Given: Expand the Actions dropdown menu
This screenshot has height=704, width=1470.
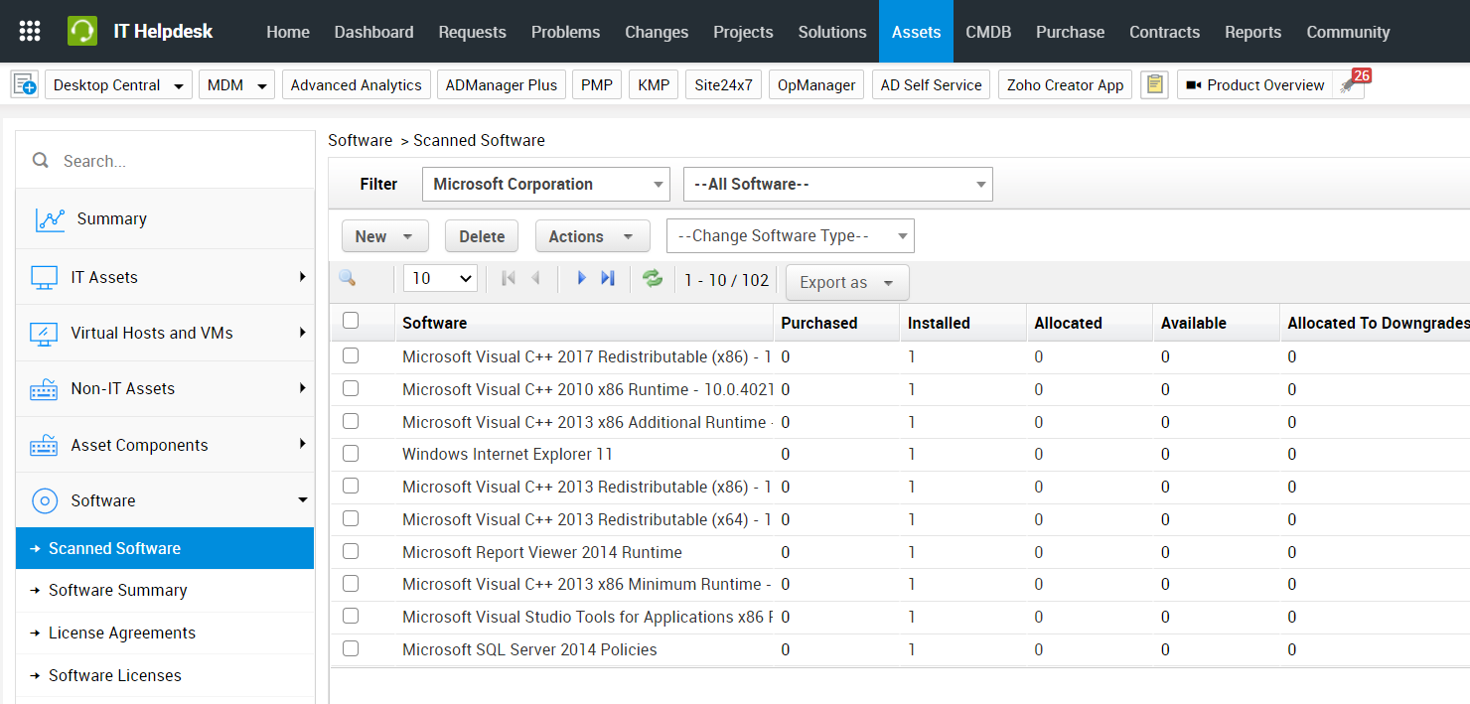Looking at the screenshot, I should [592, 236].
